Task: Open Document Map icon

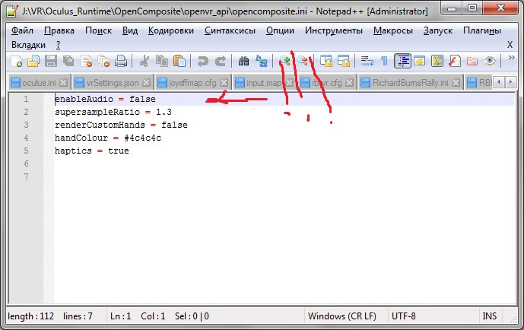Action: [437, 61]
